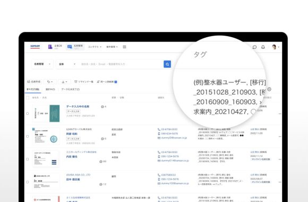This screenshot has width=308, height=202.
Task: Click the blue business card management icon
Action: pyautogui.click(x=70, y=47)
